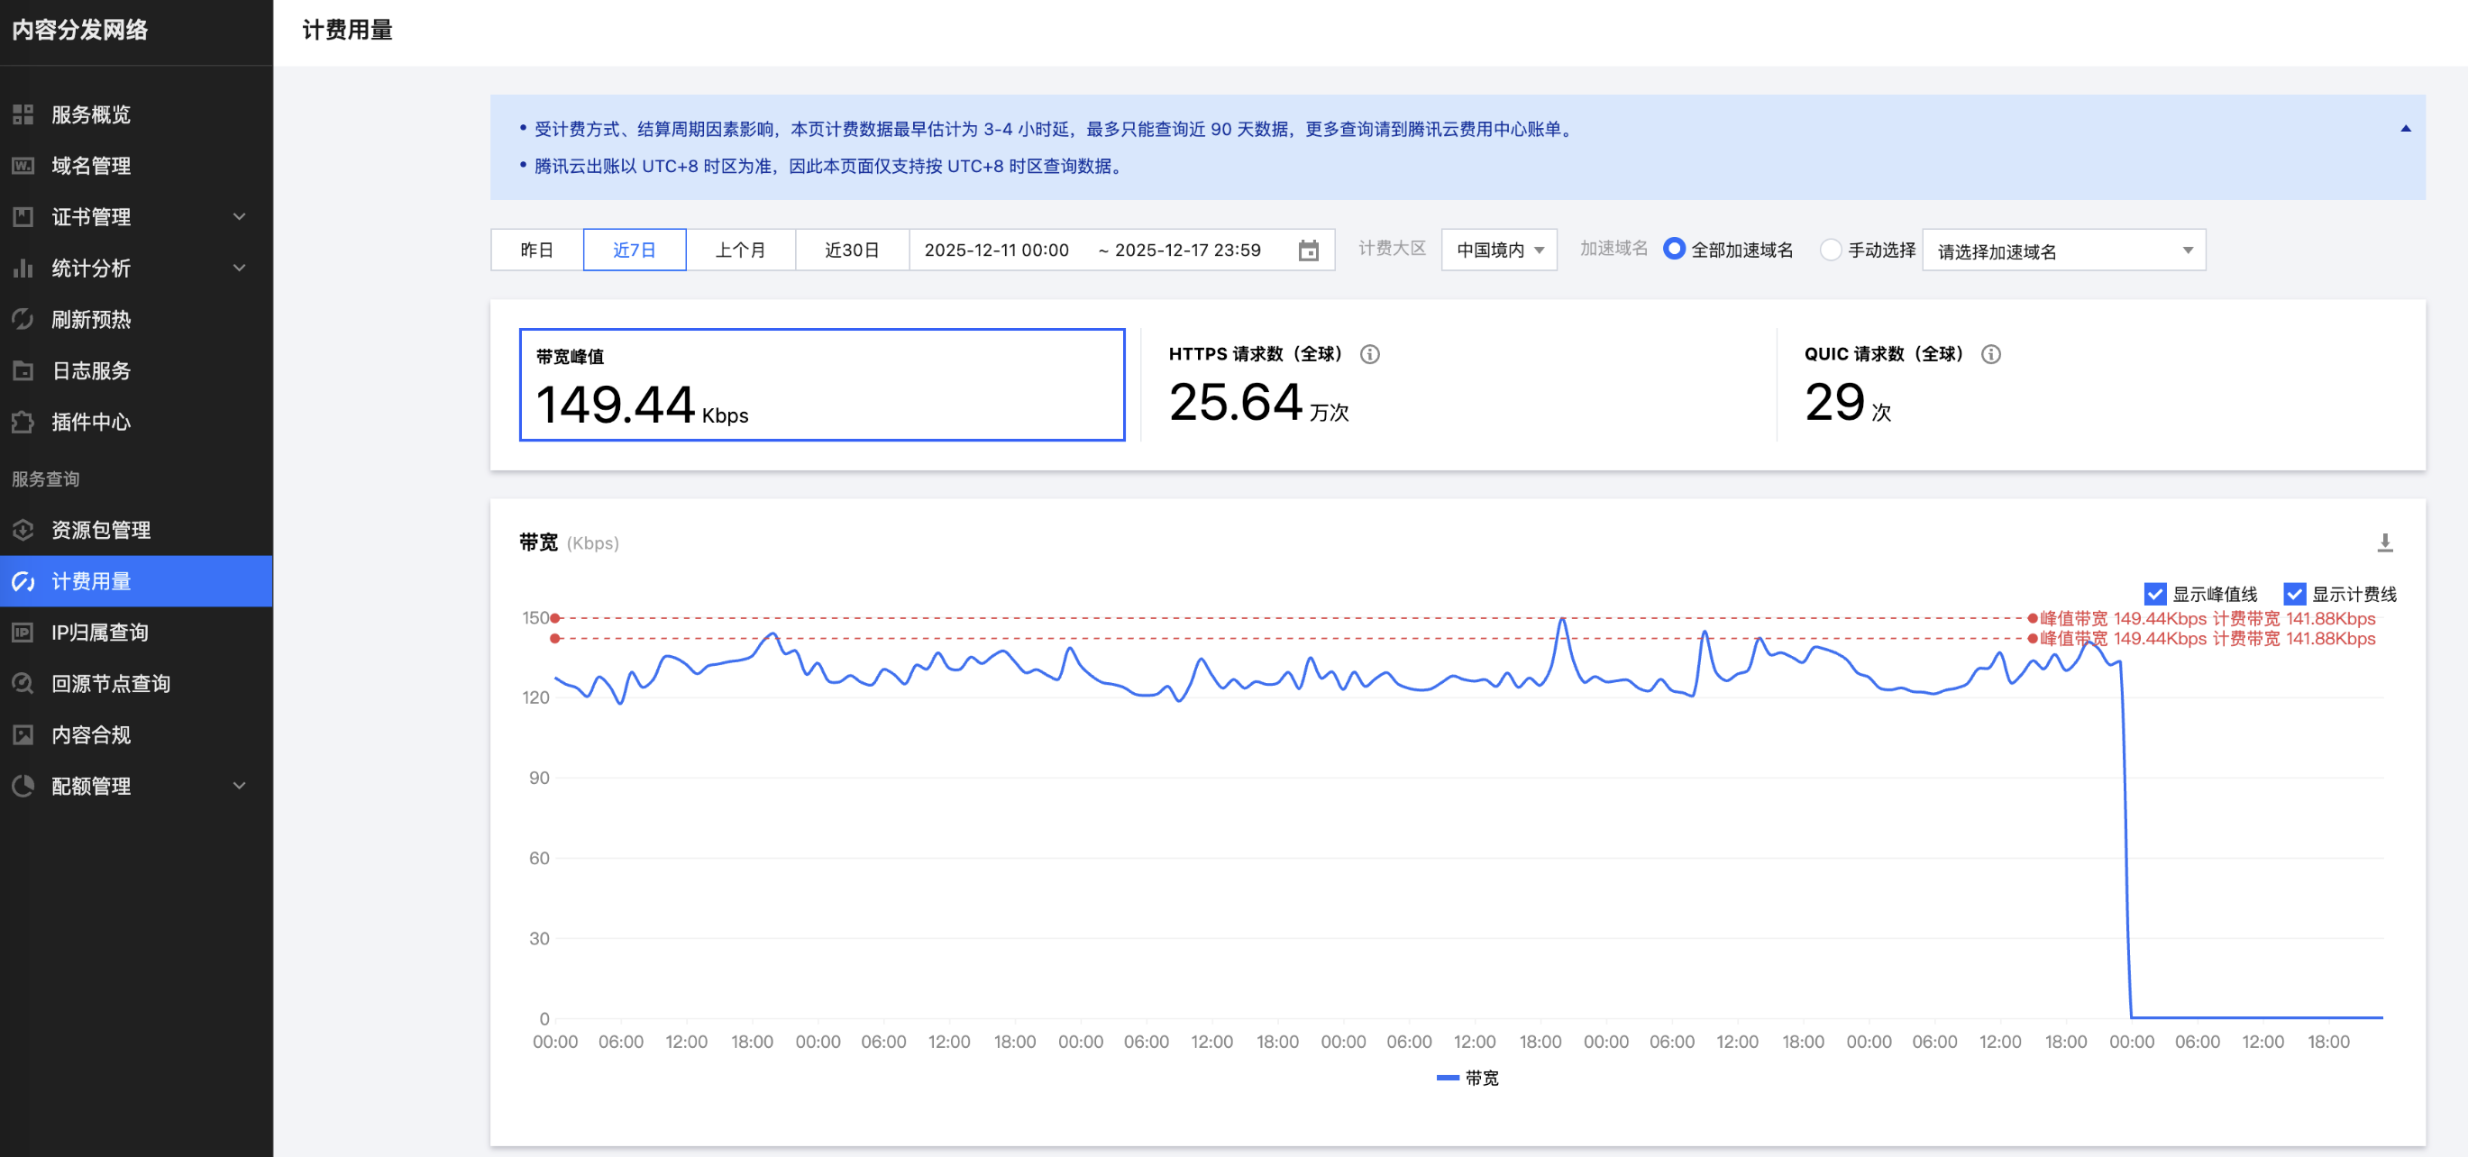
Task: Click the calendar icon in date range
Action: pyautogui.click(x=1308, y=251)
